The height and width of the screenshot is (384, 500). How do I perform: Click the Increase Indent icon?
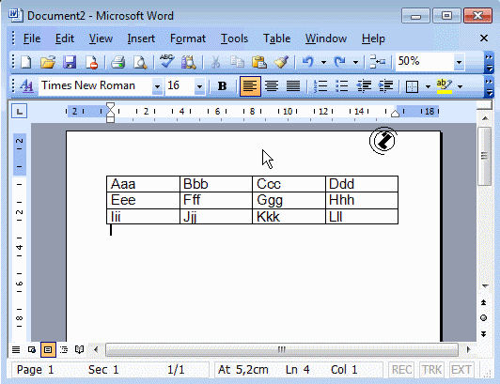385,86
